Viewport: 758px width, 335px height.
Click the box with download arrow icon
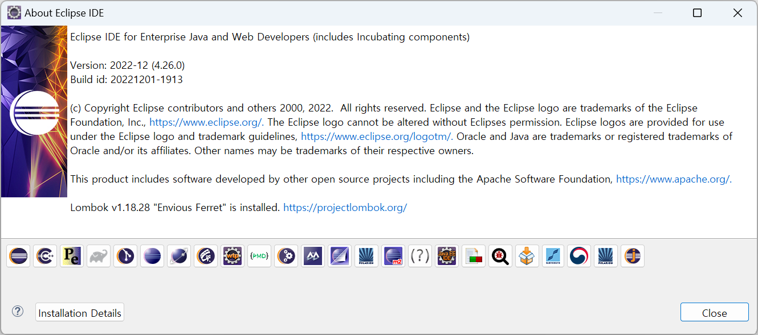point(527,256)
